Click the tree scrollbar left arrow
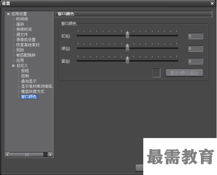The image size is (217, 175). (x=7, y=155)
